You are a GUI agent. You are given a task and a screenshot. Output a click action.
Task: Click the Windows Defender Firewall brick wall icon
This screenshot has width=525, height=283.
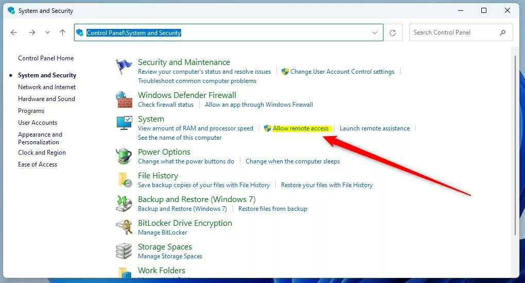tap(124, 99)
